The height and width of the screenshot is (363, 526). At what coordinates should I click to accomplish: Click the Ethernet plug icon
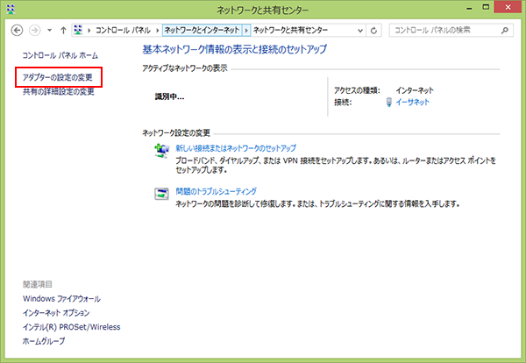coord(388,102)
